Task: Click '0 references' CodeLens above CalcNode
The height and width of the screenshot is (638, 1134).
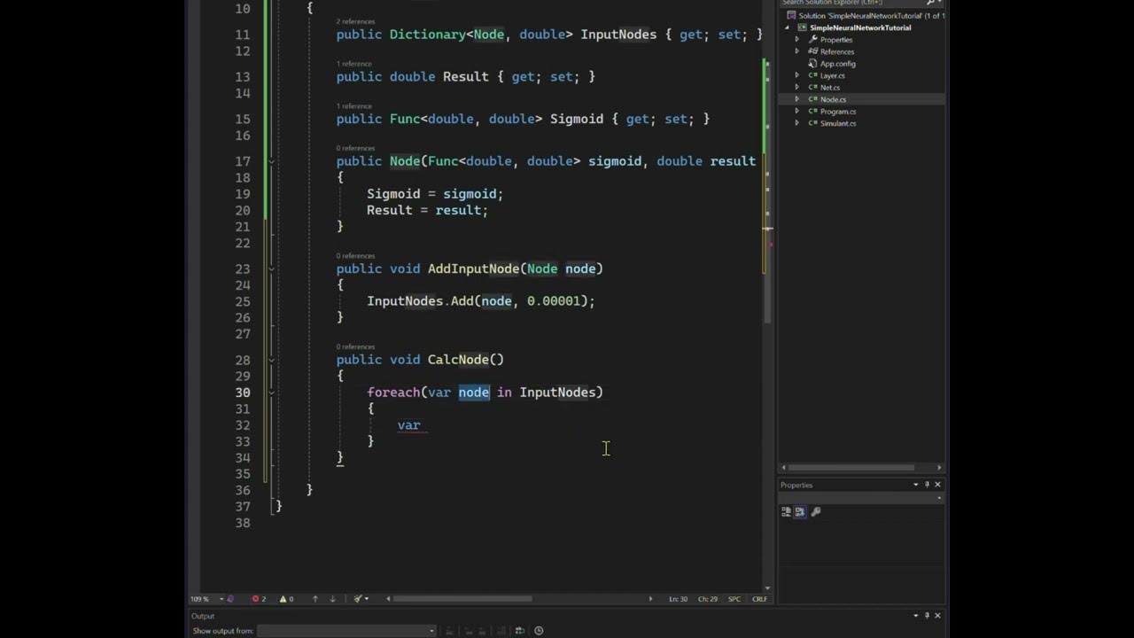Action: click(x=355, y=347)
